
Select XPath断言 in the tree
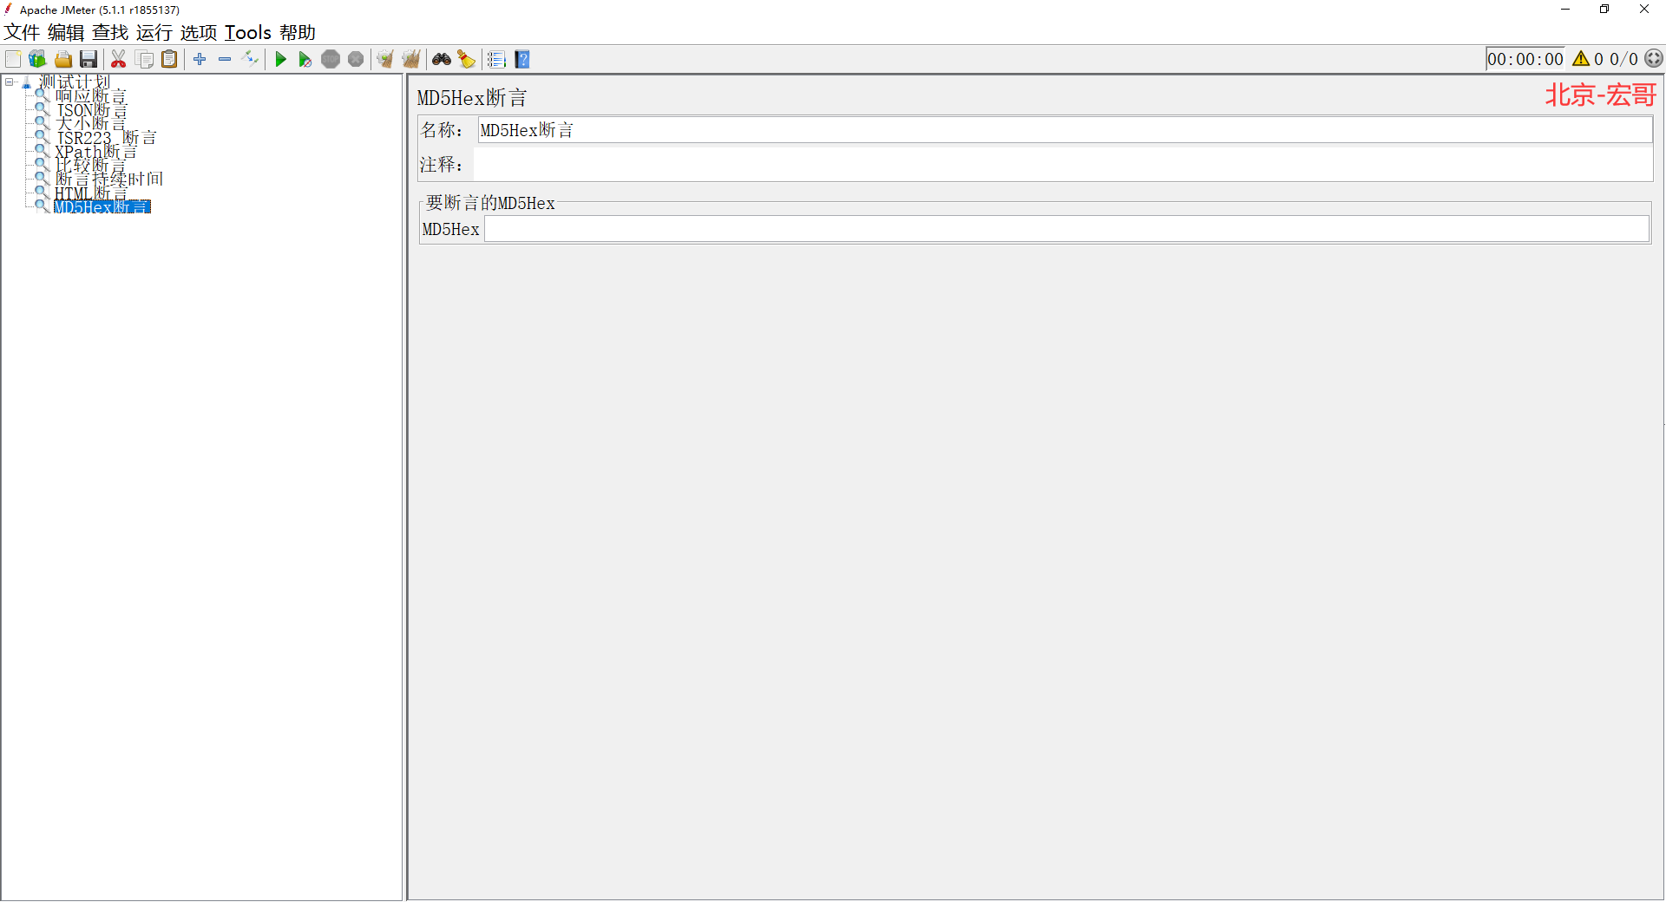click(x=95, y=152)
